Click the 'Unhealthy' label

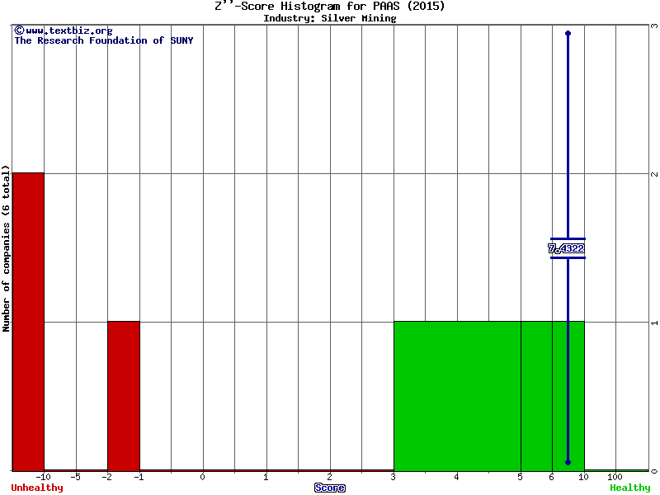(37, 488)
